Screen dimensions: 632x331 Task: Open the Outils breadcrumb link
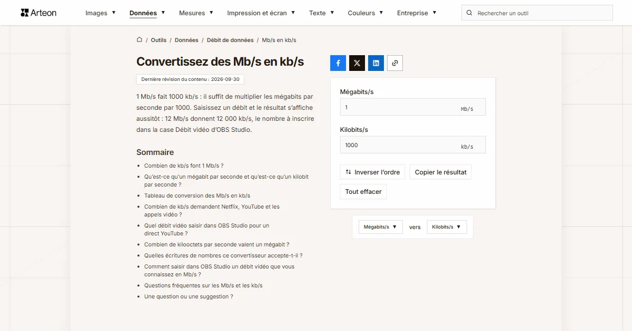(x=159, y=40)
